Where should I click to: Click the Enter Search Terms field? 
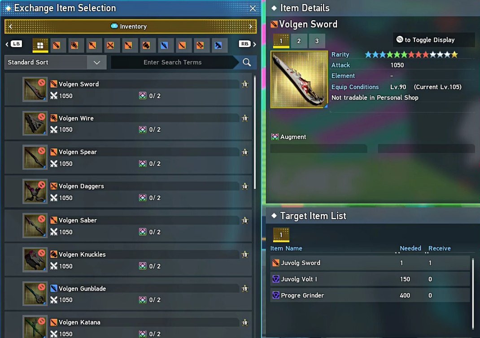[173, 62]
